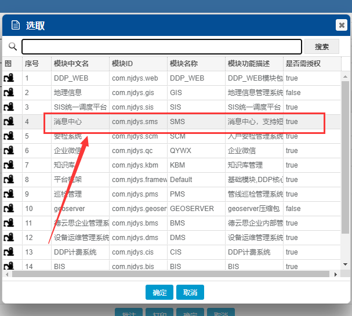Click the 搜索 search button

click(322, 47)
